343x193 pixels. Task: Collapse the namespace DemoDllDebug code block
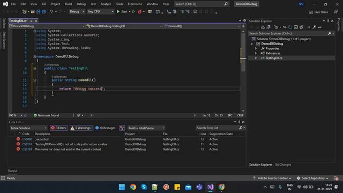34,56
